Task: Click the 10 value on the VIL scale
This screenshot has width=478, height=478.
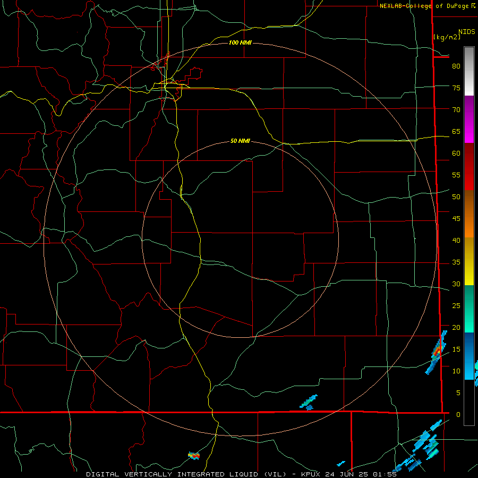Action: 456,371
